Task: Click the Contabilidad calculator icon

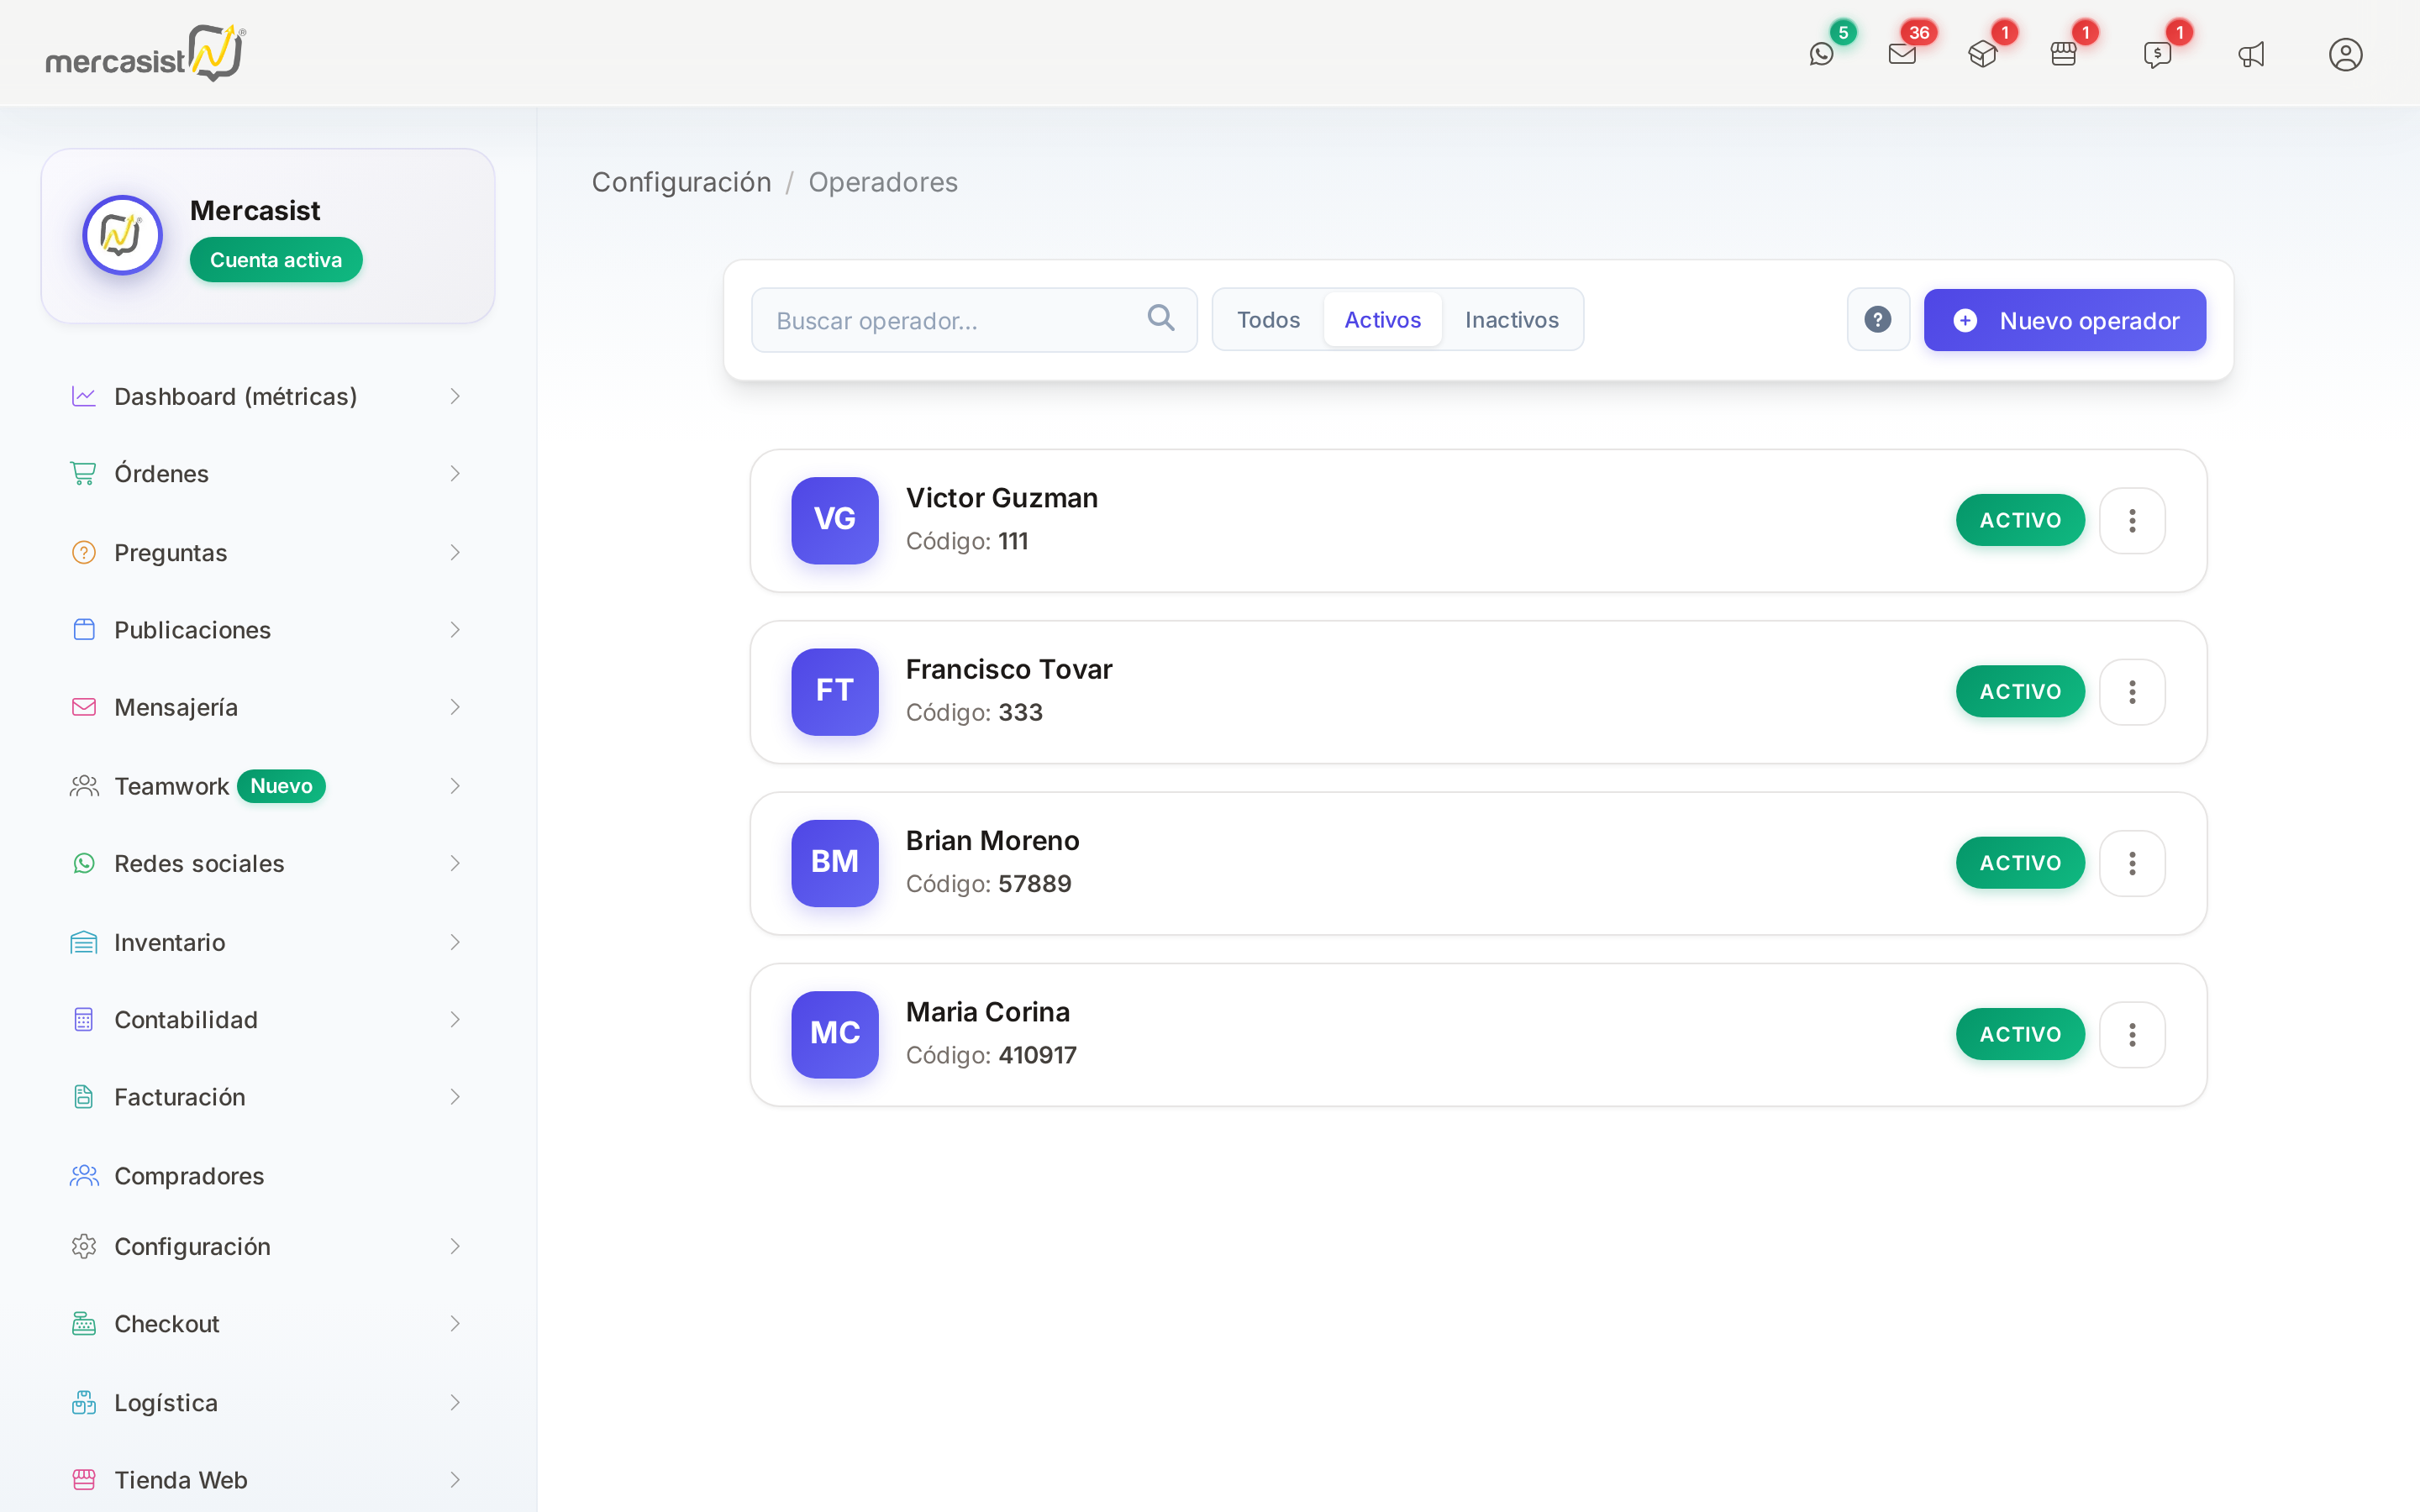Action: click(x=84, y=1019)
